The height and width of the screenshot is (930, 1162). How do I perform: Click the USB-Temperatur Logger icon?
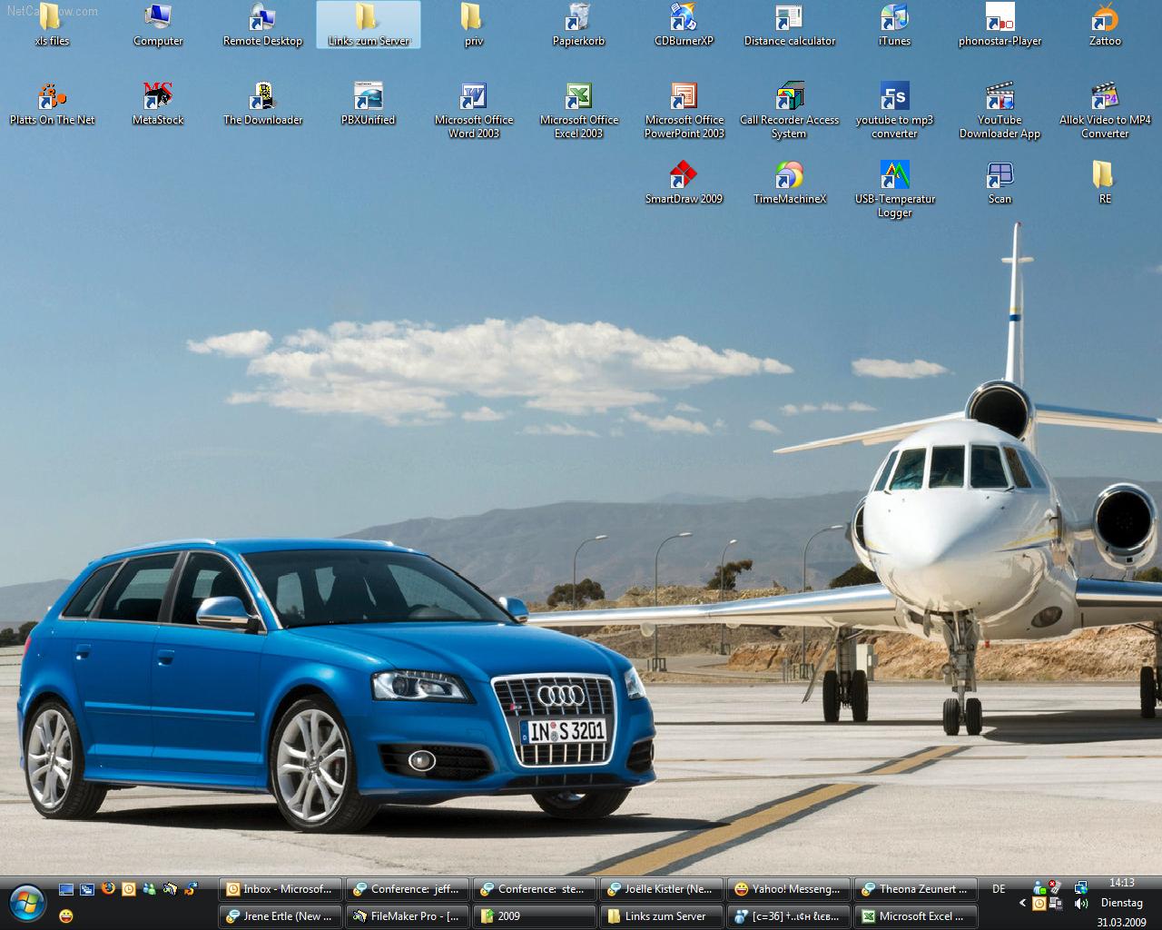[x=894, y=176]
